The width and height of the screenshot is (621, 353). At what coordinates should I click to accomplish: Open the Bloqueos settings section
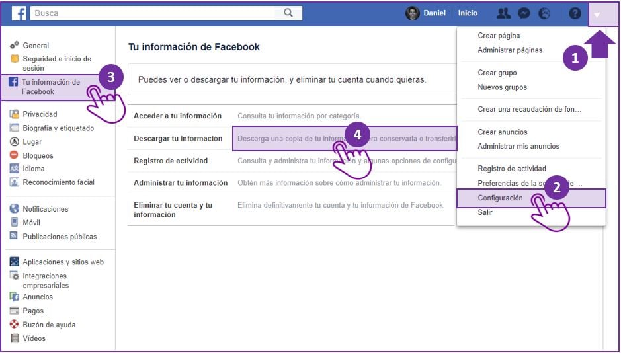pos(38,155)
